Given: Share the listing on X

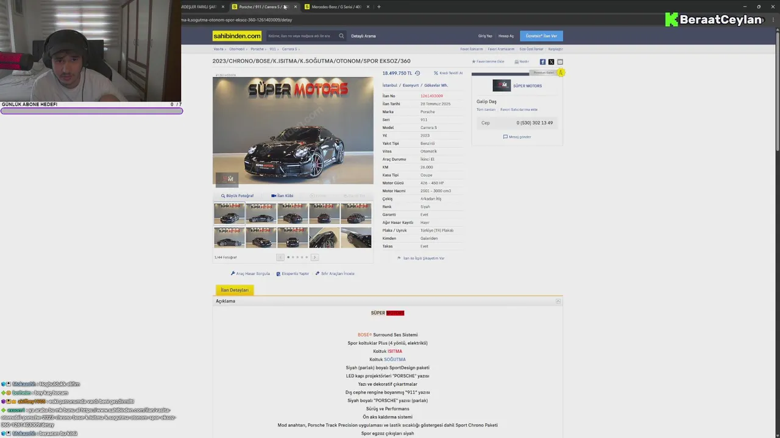Looking at the screenshot, I should click(551, 62).
